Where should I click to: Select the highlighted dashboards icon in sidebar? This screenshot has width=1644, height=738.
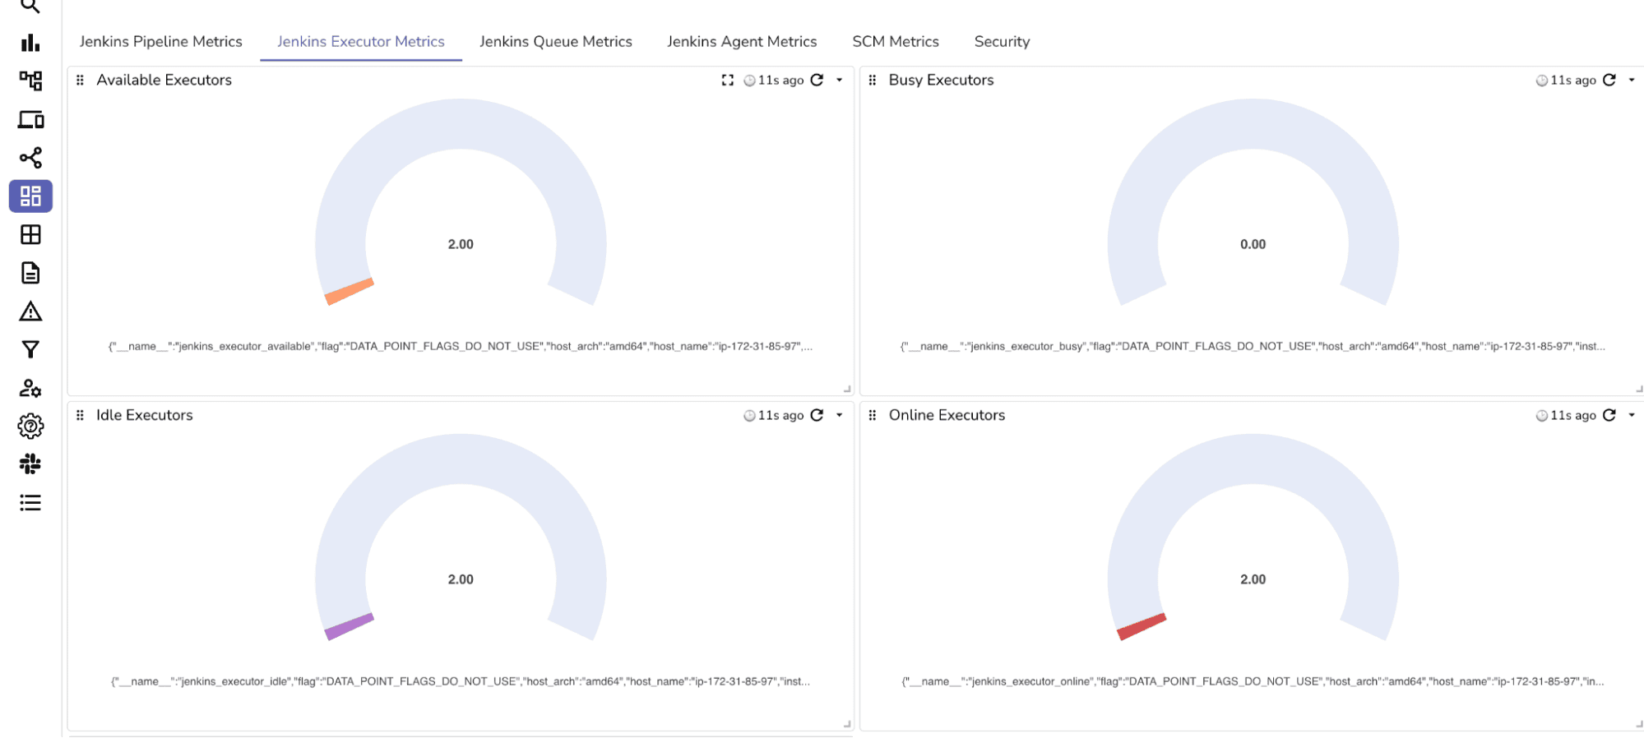point(30,196)
